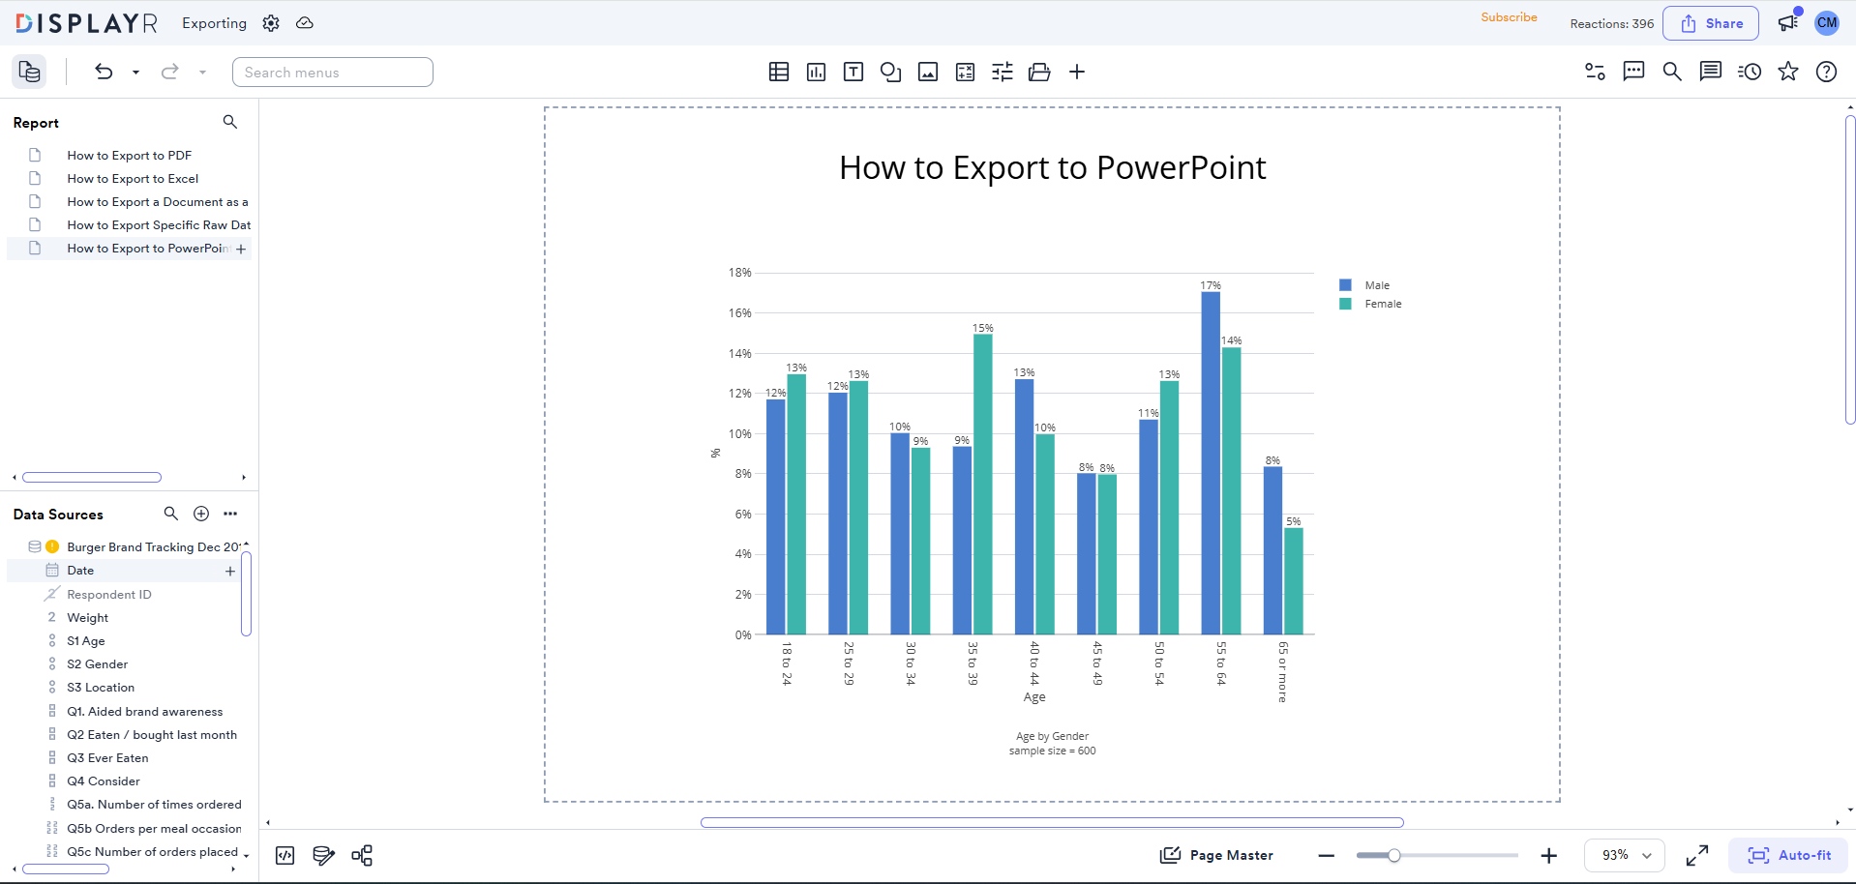Insert a visualization via the chart icon

click(816, 72)
